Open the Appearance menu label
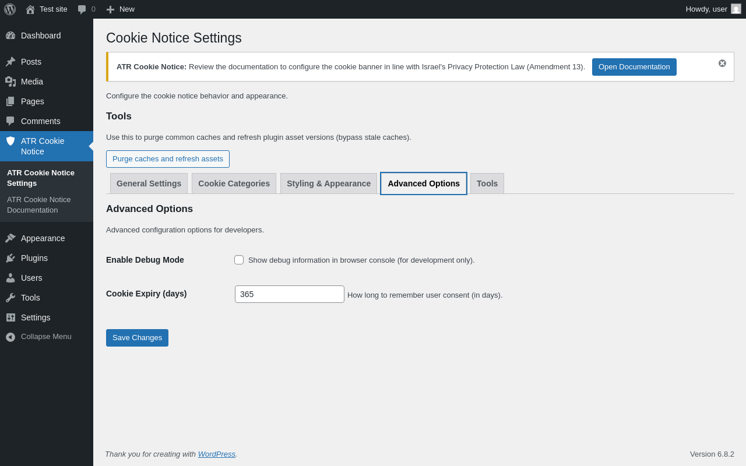Image resolution: width=746 pixels, height=466 pixels. pos(43,238)
